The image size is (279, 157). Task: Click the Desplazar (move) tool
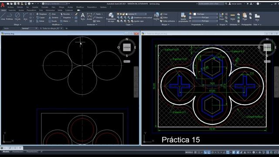pyautogui.click(x=41, y=14)
